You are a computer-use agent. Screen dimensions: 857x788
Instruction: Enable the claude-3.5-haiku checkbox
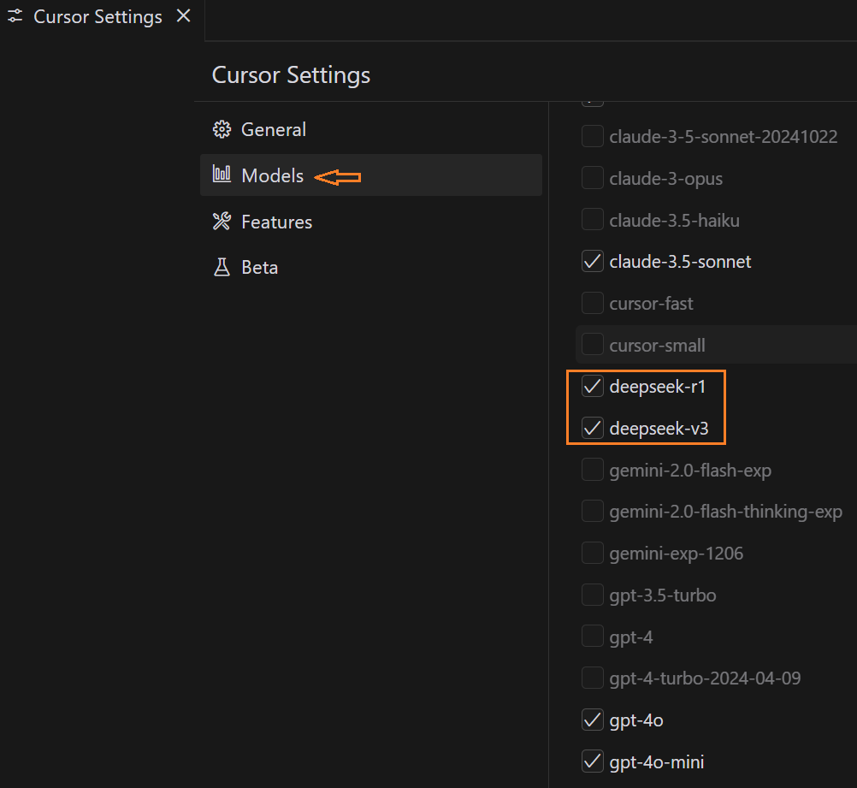(x=593, y=219)
